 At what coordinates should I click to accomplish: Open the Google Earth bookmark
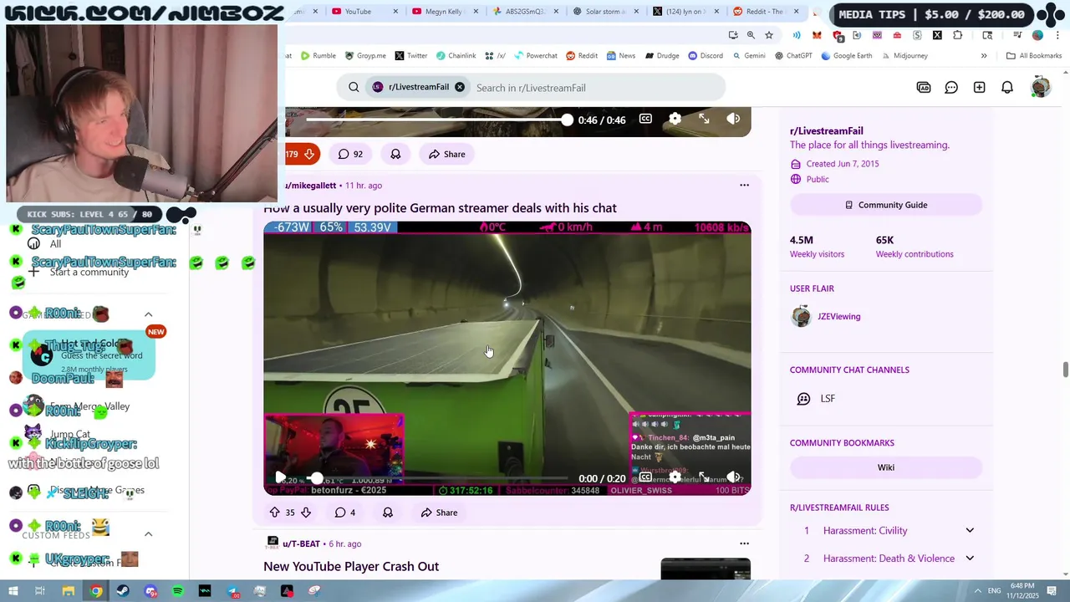(x=846, y=56)
